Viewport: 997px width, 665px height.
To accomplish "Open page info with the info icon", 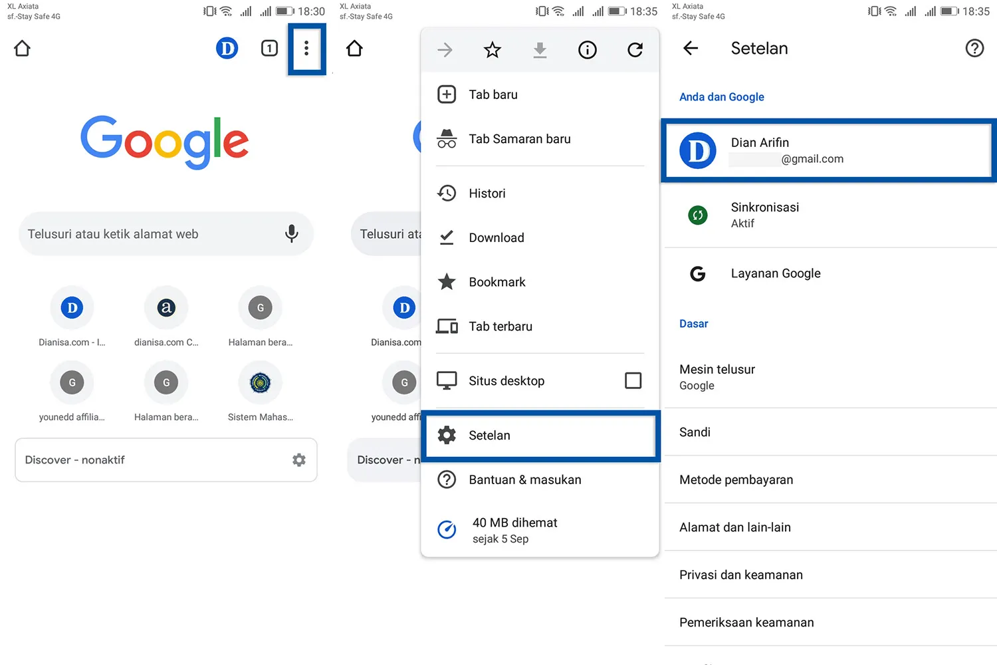I will click(588, 49).
